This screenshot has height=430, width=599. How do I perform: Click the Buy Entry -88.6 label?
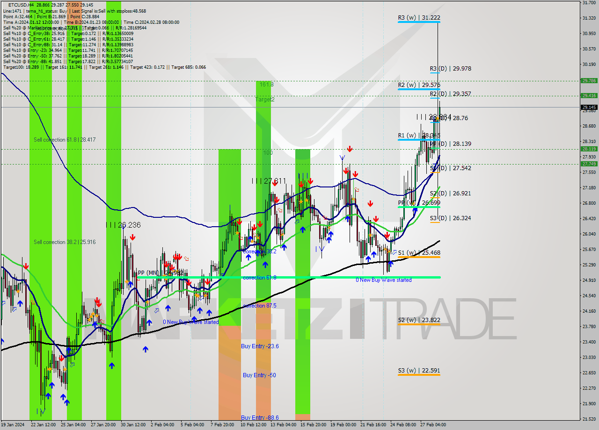(260, 418)
